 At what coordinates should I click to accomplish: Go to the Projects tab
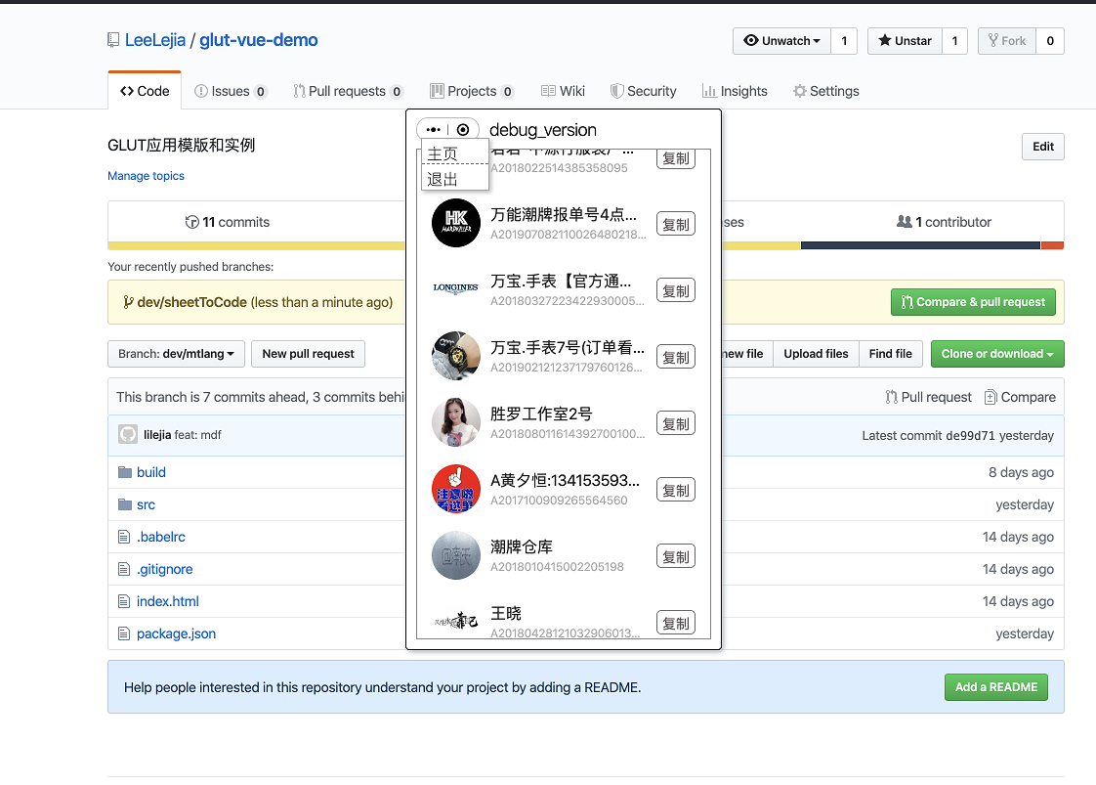[472, 91]
